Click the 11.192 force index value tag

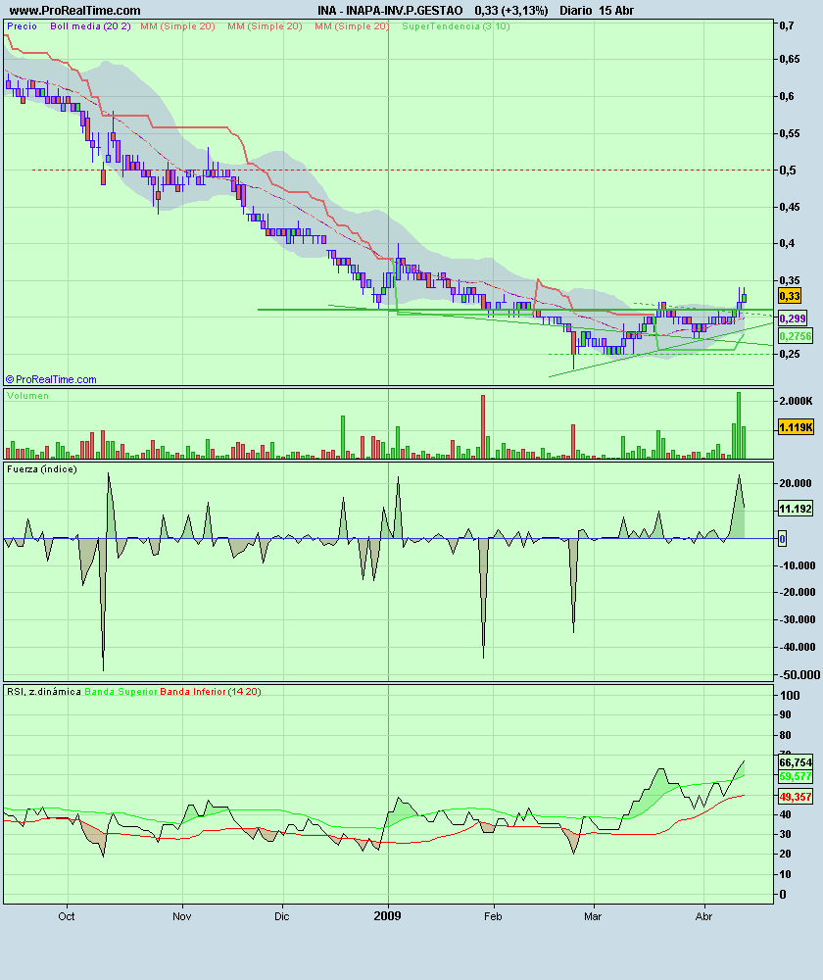click(x=796, y=509)
